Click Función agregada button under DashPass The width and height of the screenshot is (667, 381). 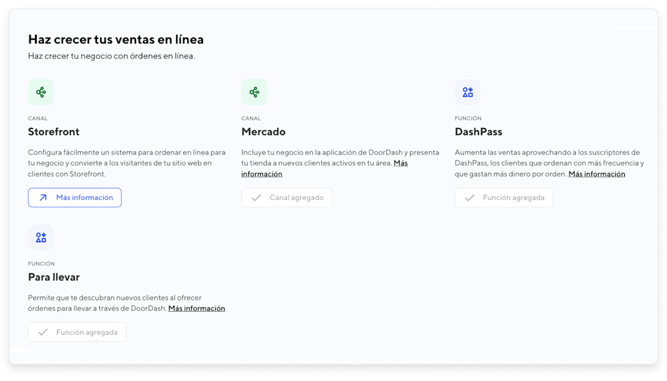(504, 198)
